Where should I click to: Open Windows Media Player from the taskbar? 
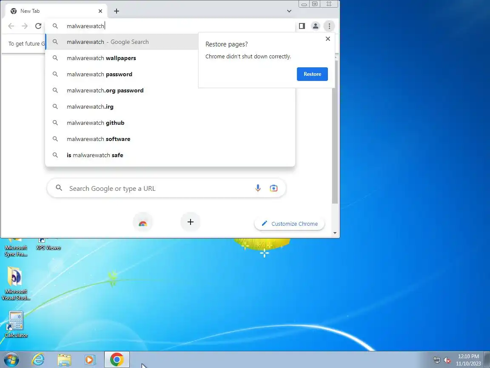click(x=90, y=360)
